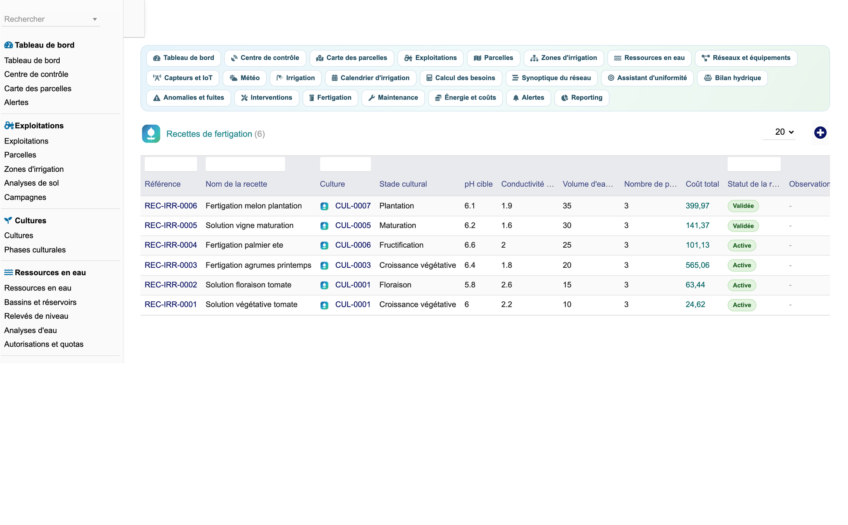Open the Reporting tab
The image size is (848, 525).
581,98
